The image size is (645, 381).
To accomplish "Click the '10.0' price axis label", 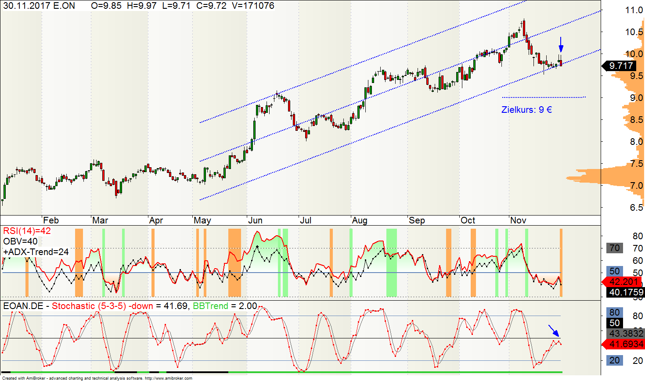I will click(634, 54).
